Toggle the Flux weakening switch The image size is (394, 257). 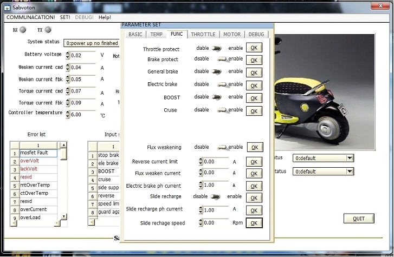221,147
